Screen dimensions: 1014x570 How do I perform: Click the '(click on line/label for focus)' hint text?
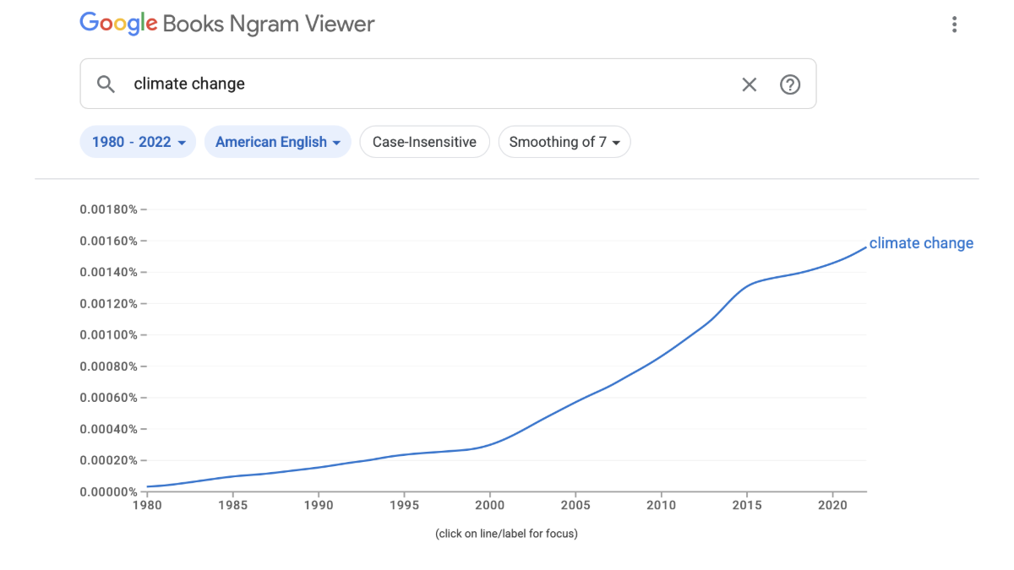tap(507, 534)
